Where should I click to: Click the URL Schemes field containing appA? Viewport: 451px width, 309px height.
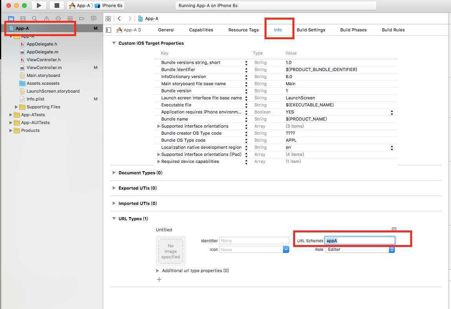(x=360, y=241)
